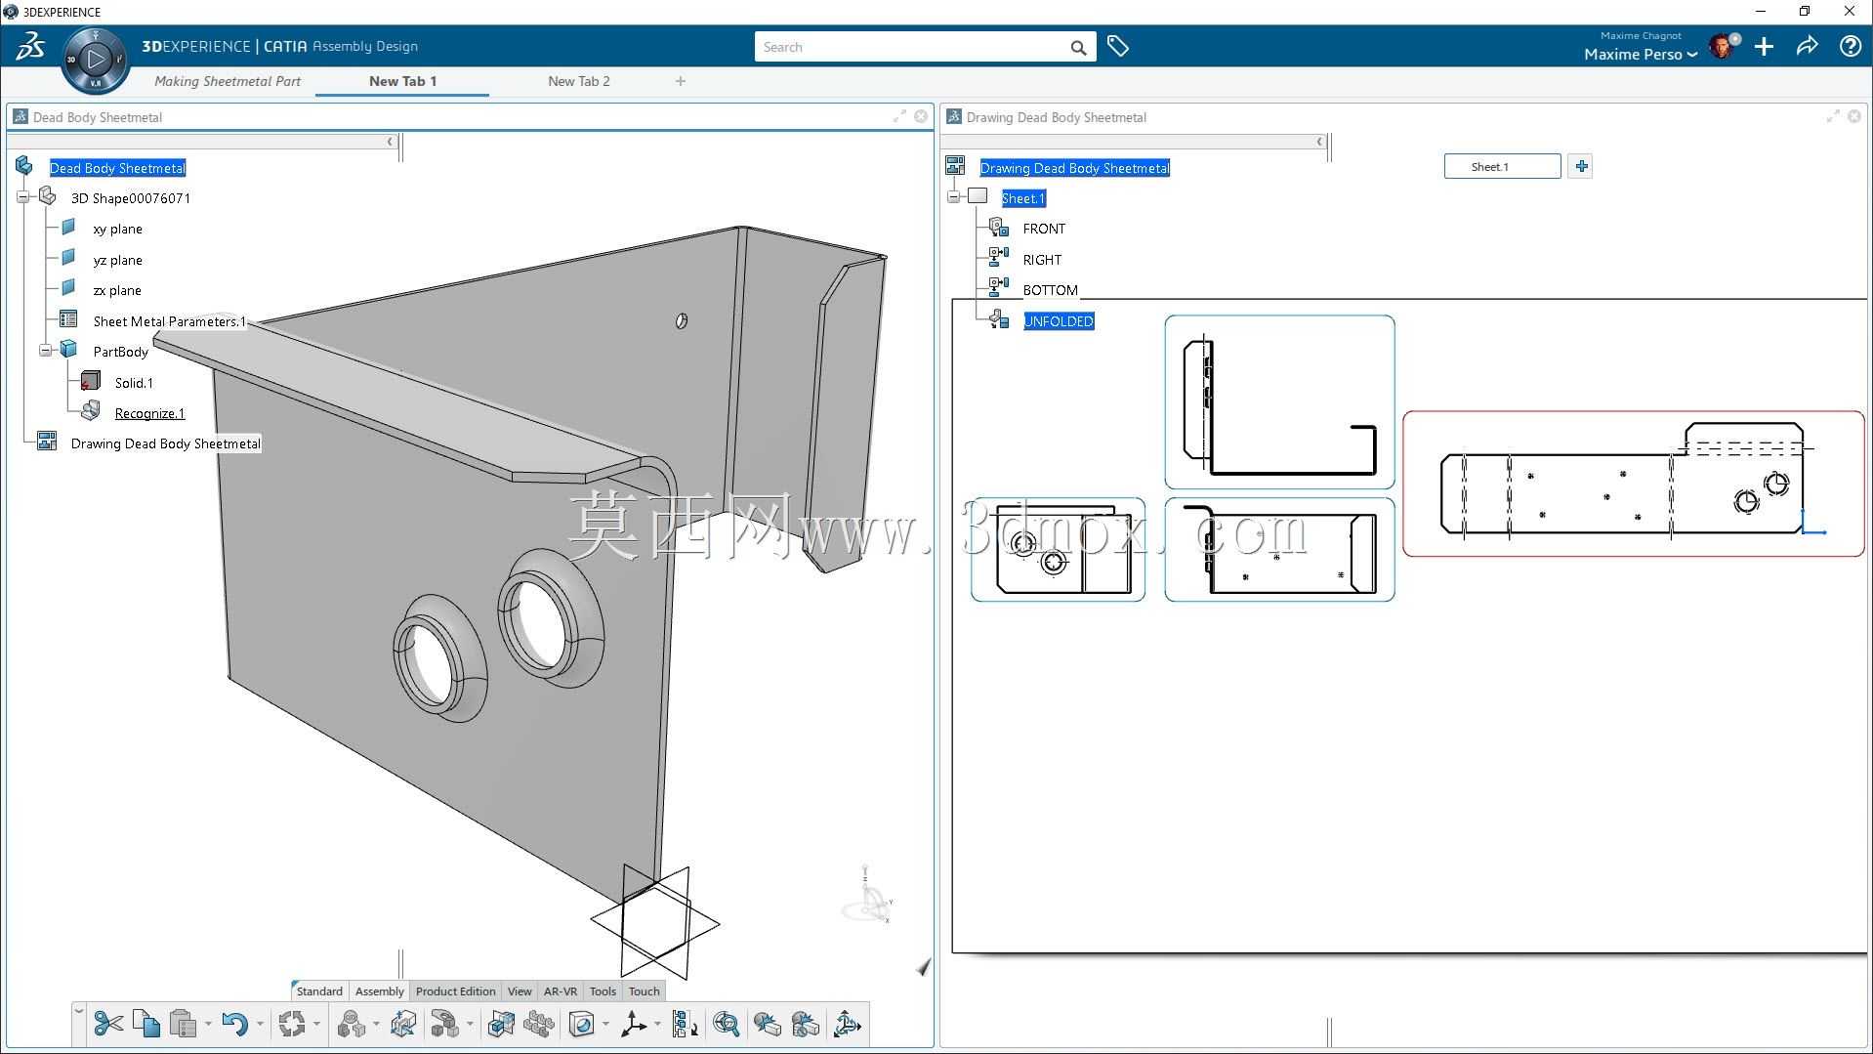Open the Assembly toolbar tab

[x=380, y=991]
